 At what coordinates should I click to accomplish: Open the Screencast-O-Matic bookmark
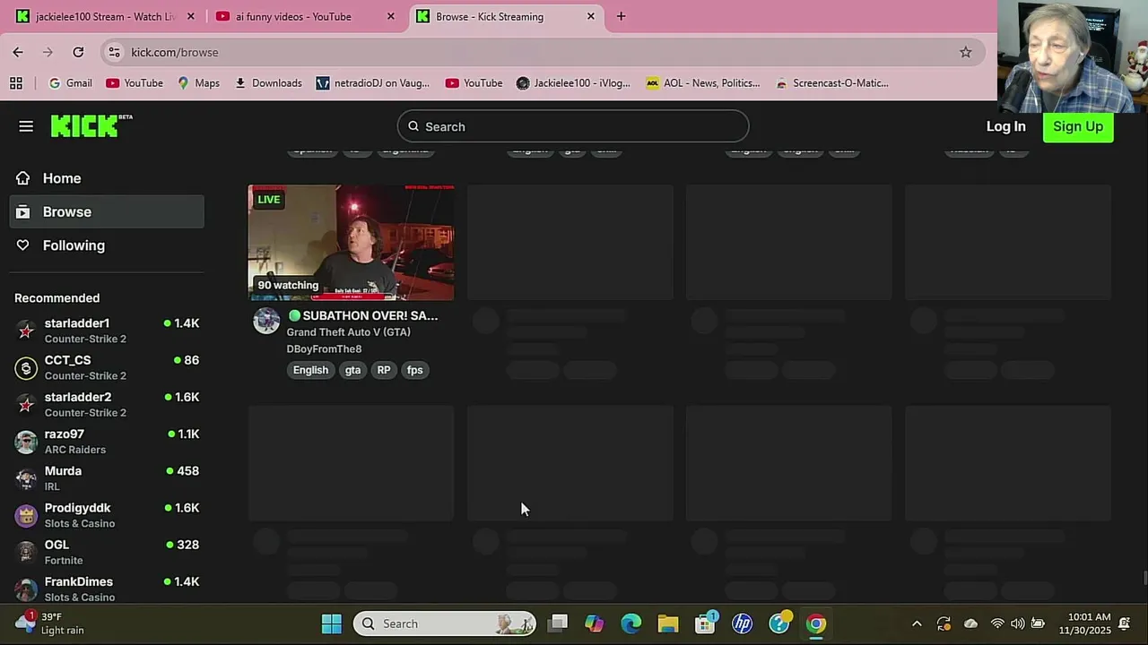[x=831, y=83]
